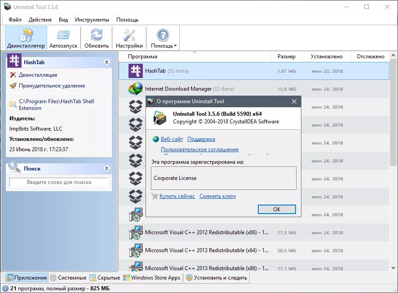Select the Internet Download Manager icon
This screenshot has width=398, height=293.
tap(136, 89)
